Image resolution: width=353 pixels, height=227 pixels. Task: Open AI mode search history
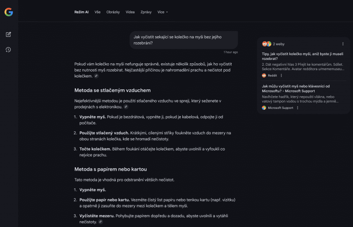[x=8, y=50]
